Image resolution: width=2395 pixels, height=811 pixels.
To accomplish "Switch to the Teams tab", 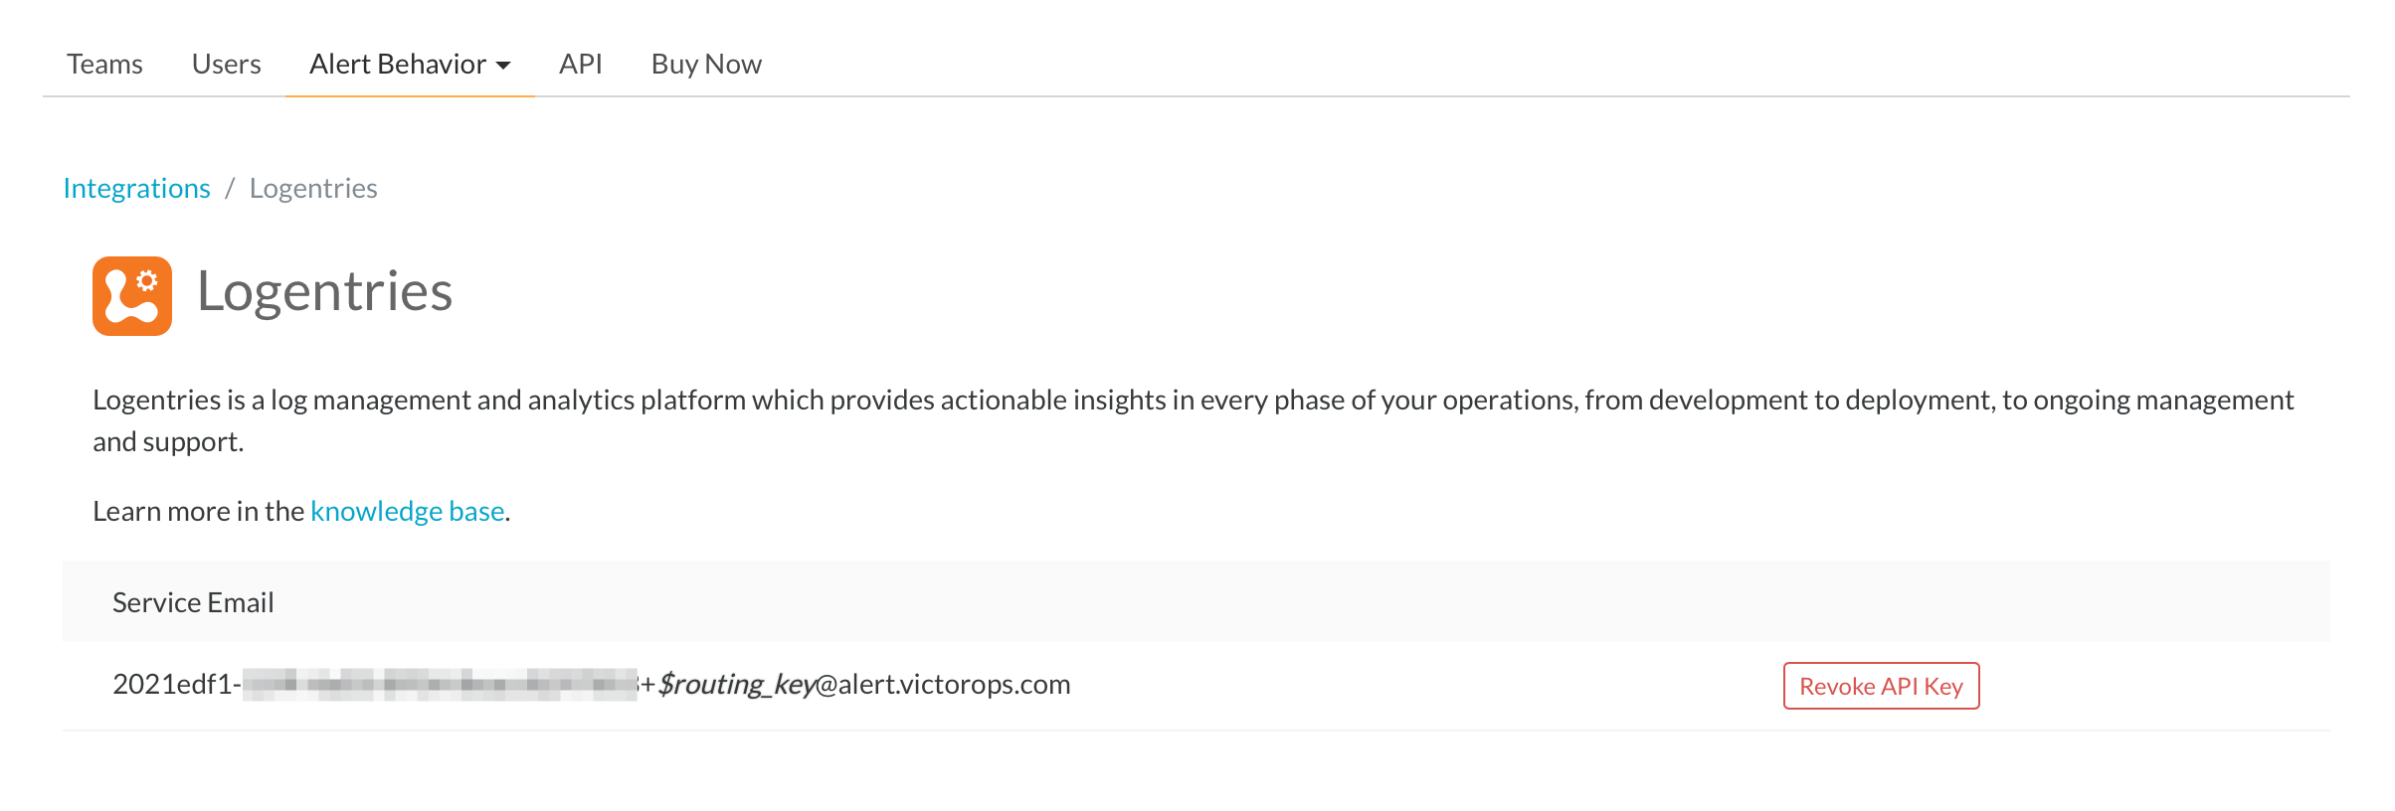I will point(104,63).
